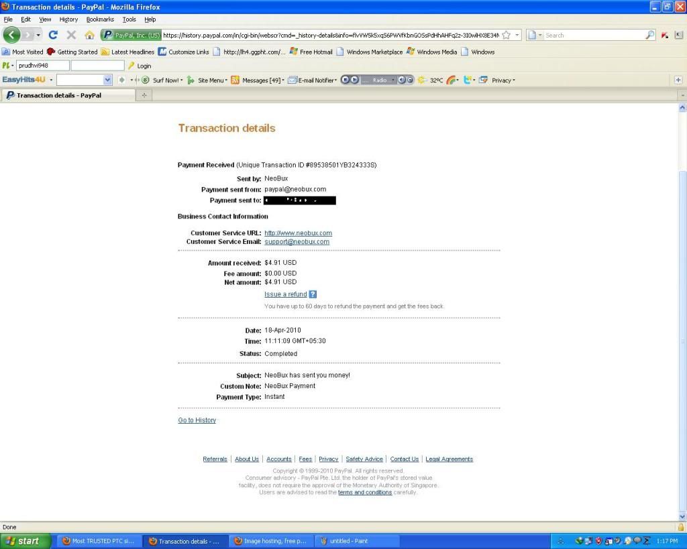Click the Go to History link
Image resolution: width=687 pixels, height=549 pixels.
coord(197,420)
